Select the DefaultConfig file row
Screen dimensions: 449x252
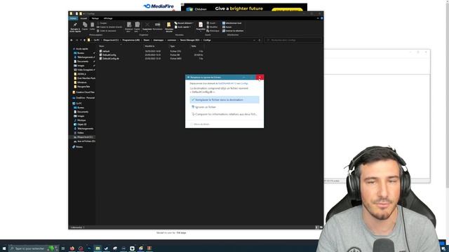[152, 55]
